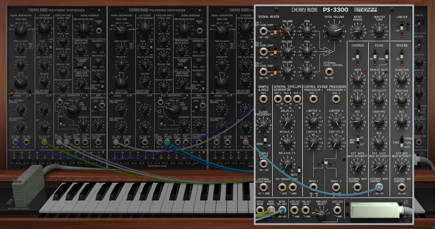The width and height of the screenshot is (435, 229).
Task: Open the first synthesizer panel dropdown triangle
Action: tap(99, 11)
